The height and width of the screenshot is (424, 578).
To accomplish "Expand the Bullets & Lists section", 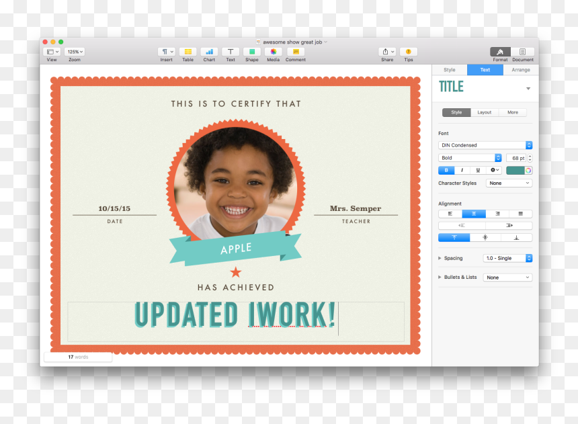I will click(440, 277).
